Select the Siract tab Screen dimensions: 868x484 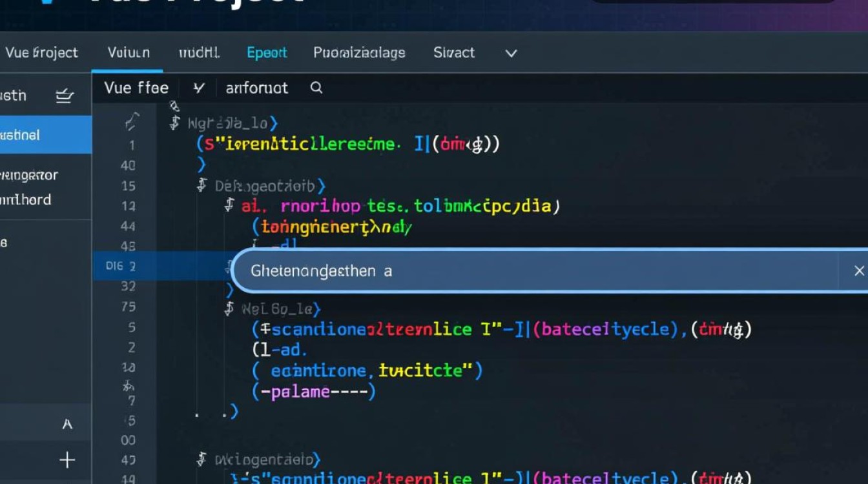pyautogui.click(x=453, y=53)
